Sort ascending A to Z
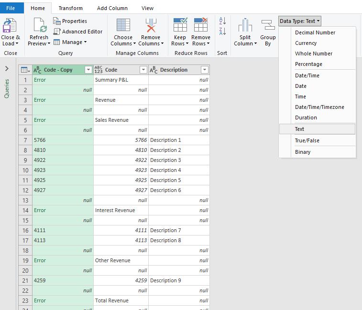The width and height of the screenshot is (362, 310). coord(222,21)
